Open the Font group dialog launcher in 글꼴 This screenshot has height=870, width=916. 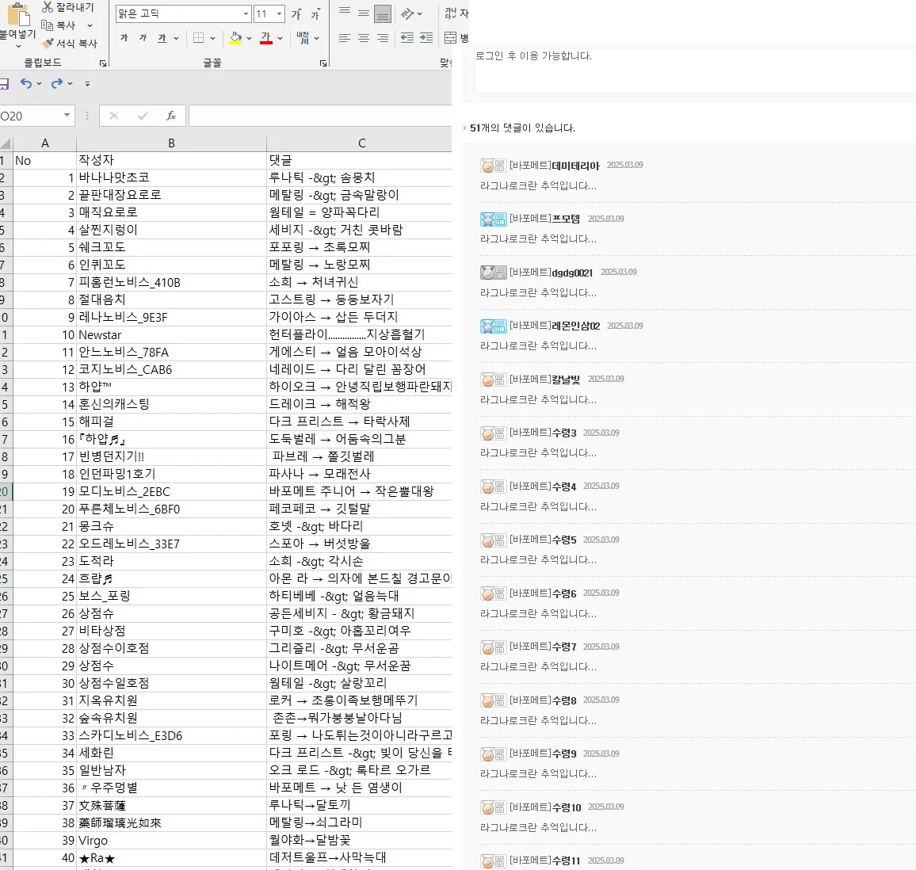click(x=323, y=62)
